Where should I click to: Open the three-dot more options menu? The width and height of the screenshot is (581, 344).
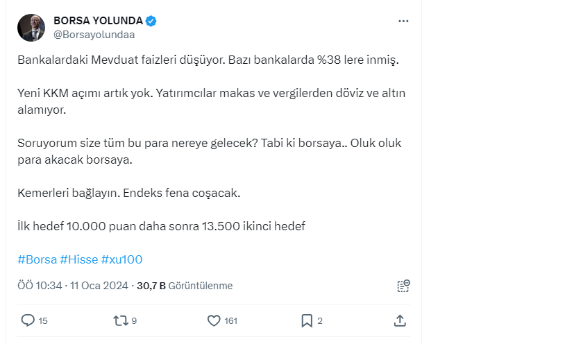point(403,21)
